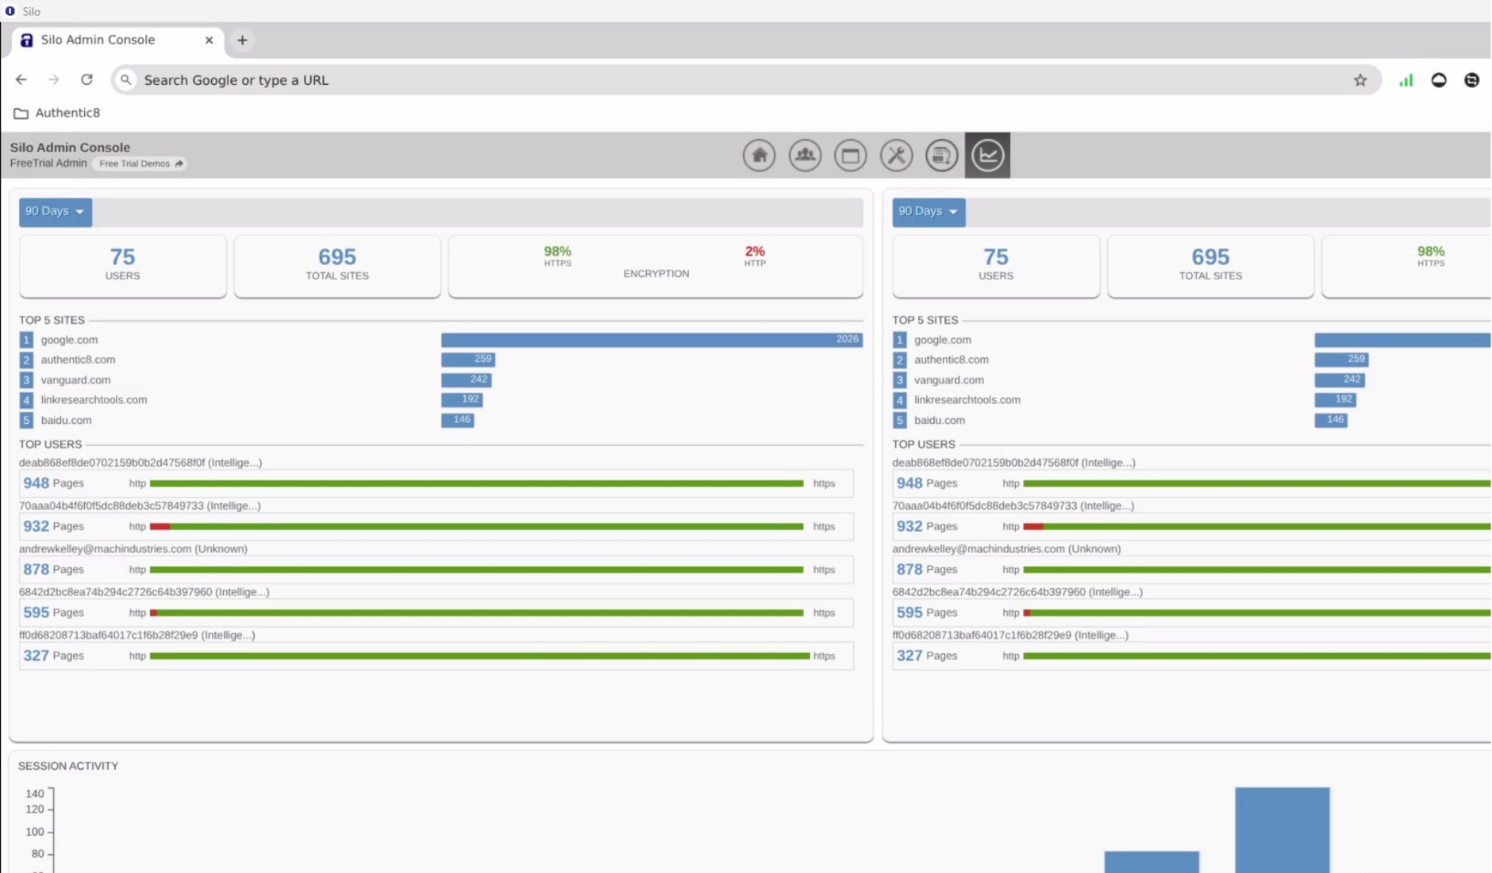Click vanguard.com in left Top 5 Sites

75,380
